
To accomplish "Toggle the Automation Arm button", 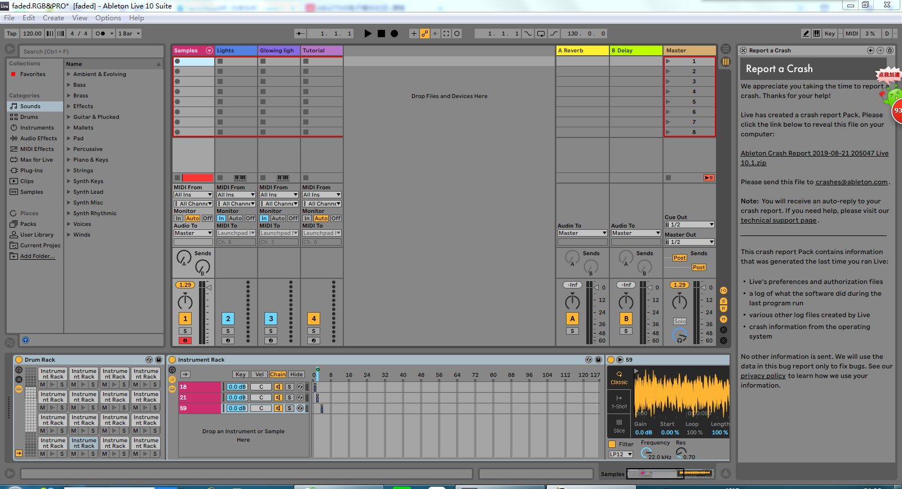I will 425,34.
